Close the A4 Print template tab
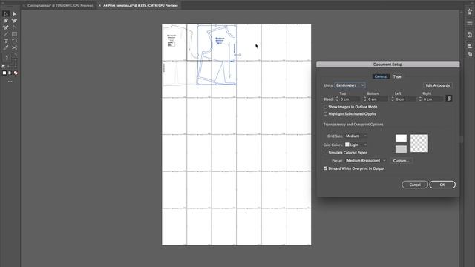This screenshot has width=475, height=267. pyautogui.click(x=99, y=5)
